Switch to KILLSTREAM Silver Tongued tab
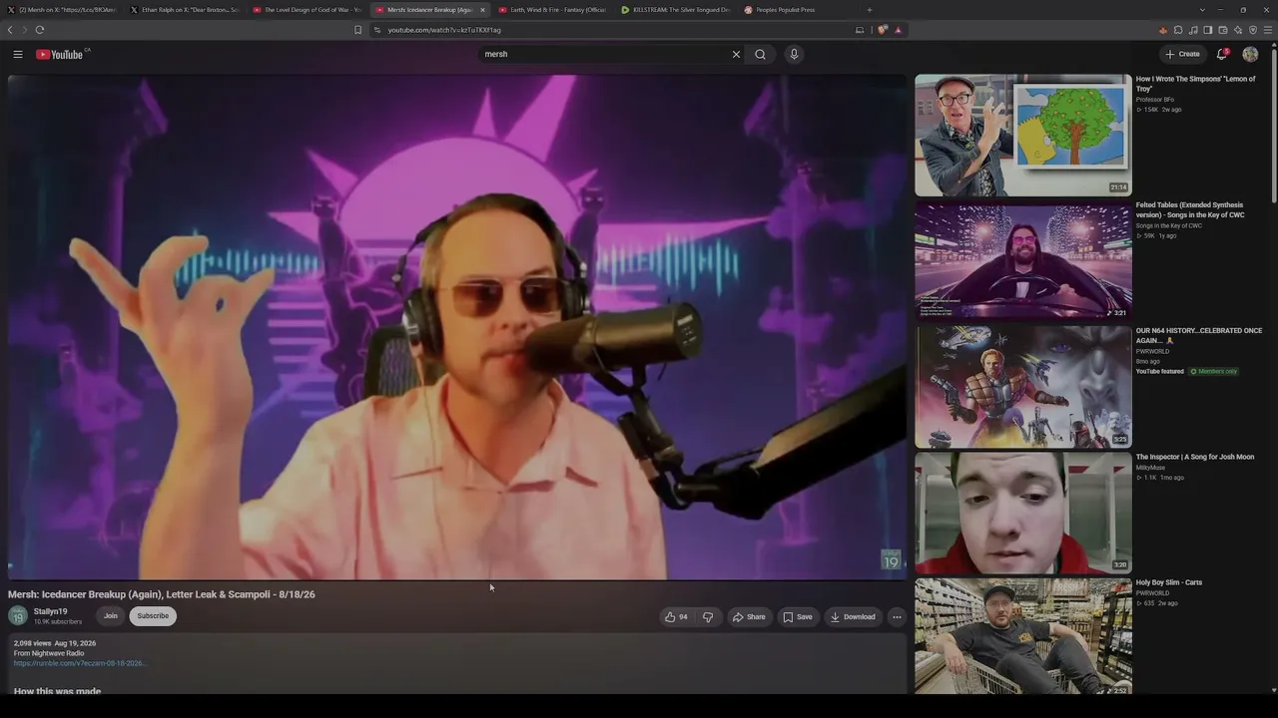1278x718 pixels. 676,10
